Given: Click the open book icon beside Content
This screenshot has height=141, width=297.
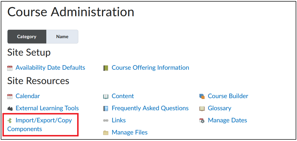Looking at the screenshot, I should pos(106,97).
